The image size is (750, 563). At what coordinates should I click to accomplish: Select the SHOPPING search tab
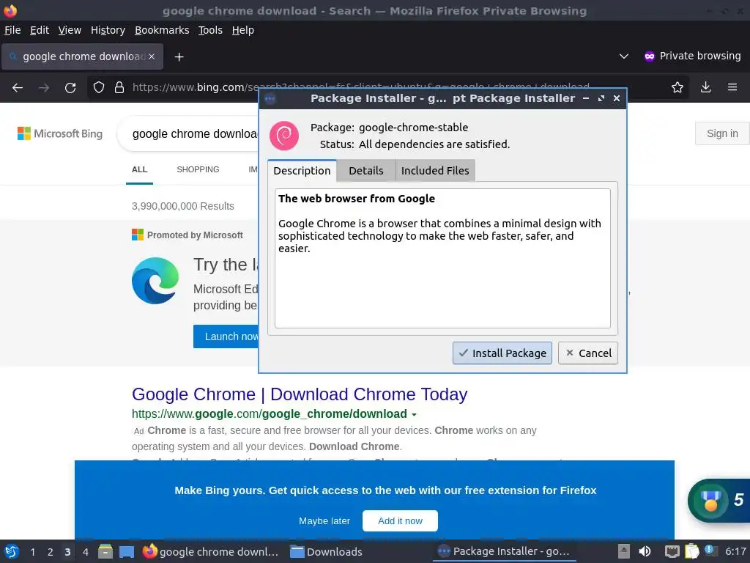198,169
